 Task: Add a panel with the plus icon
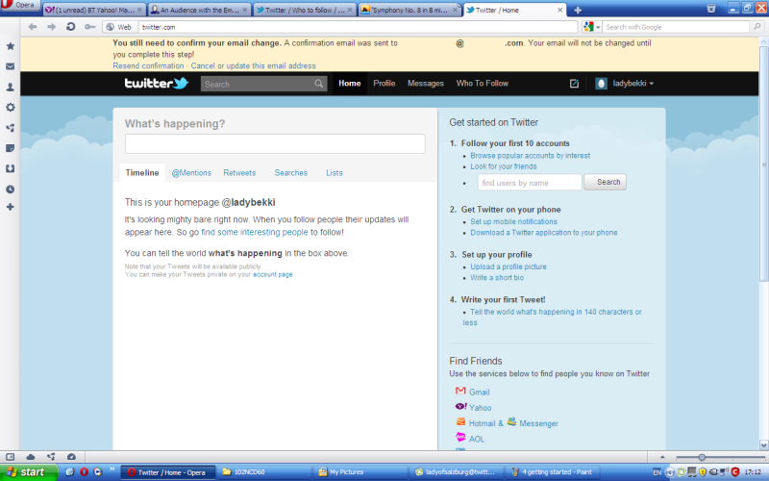pyautogui.click(x=10, y=207)
